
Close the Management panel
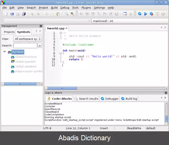[x=41, y=26]
